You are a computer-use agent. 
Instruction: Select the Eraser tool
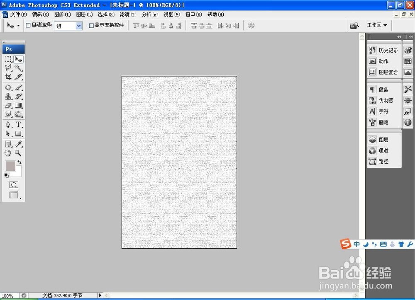(8, 105)
